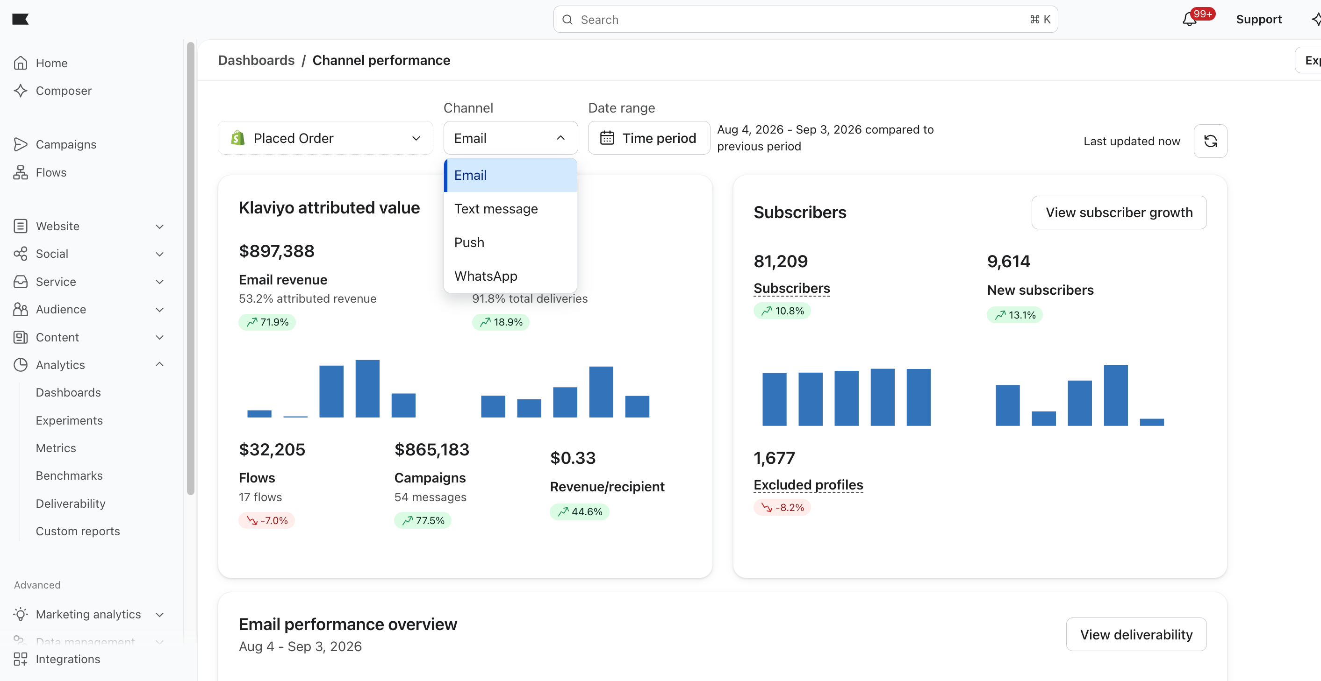
Task: Expand the Social menu chevron
Action: coord(159,254)
